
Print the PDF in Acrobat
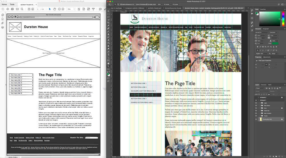[x=12, y=9]
